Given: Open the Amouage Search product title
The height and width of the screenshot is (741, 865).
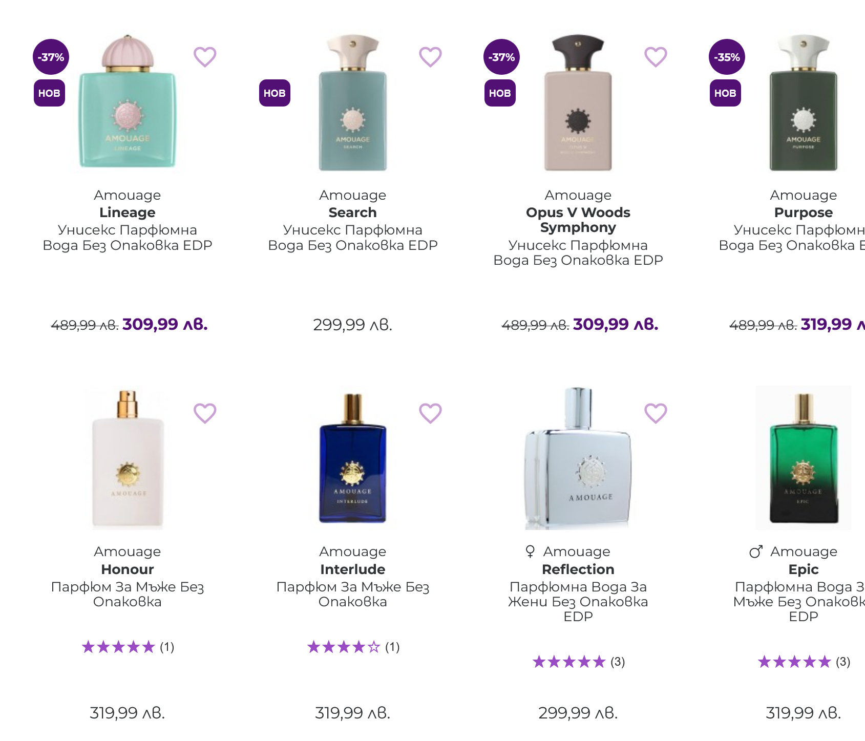Looking at the screenshot, I should point(352,212).
